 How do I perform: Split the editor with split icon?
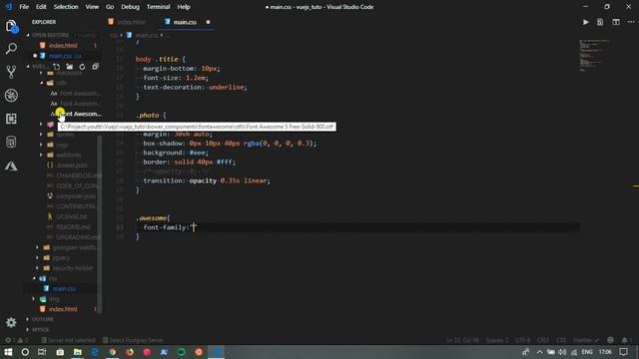click(x=616, y=22)
